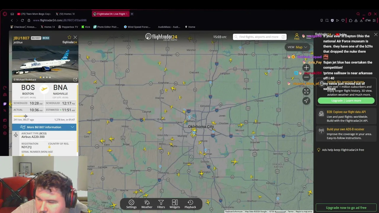The image size is (379, 213).
Task: Start flight Playback mode
Action: (190, 204)
